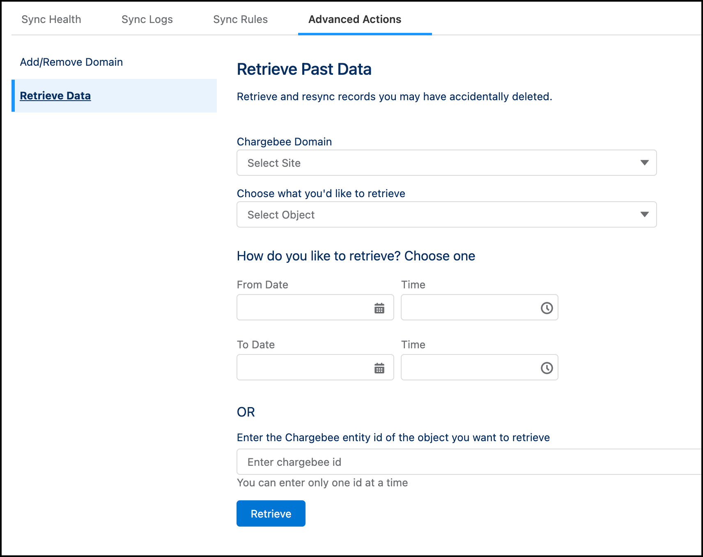Focus the From Date input field

click(x=304, y=308)
